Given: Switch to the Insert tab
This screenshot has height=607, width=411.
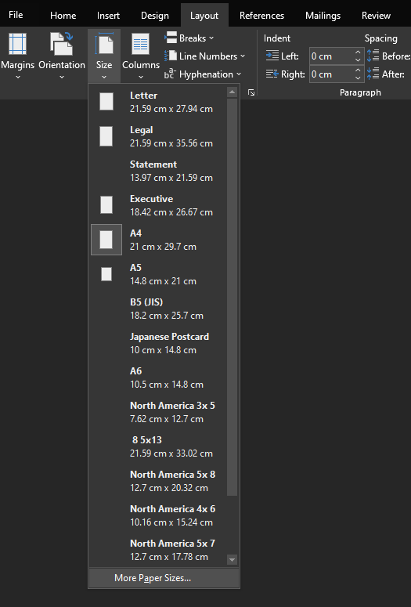Looking at the screenshot, I should [108, 16].
